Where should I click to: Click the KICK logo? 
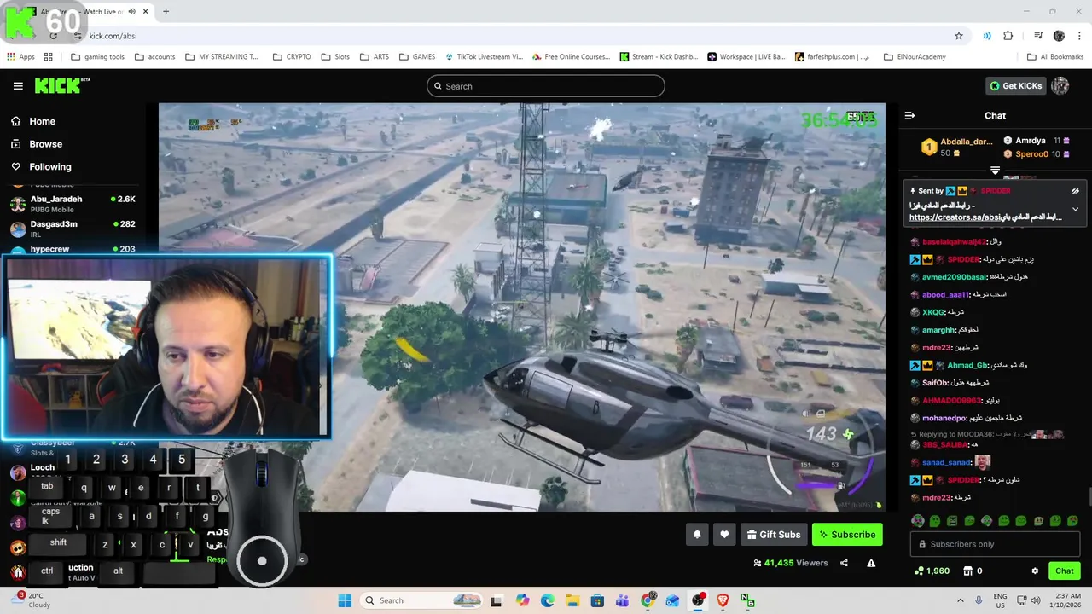tap(62, 85)
